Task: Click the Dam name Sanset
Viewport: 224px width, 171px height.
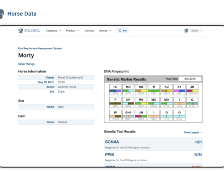Action: [x=62, y=122]
